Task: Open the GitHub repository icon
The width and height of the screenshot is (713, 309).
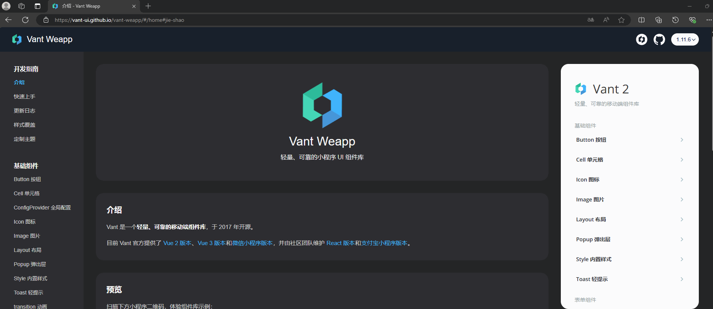Action: 659,39
